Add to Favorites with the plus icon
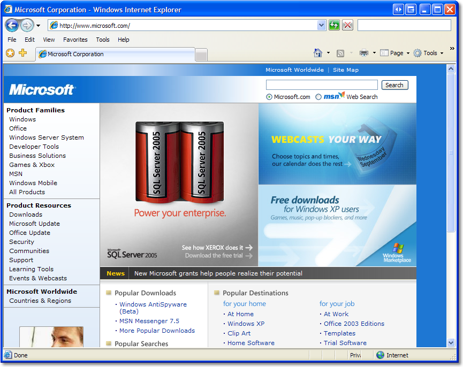 [x=22, y=53]
